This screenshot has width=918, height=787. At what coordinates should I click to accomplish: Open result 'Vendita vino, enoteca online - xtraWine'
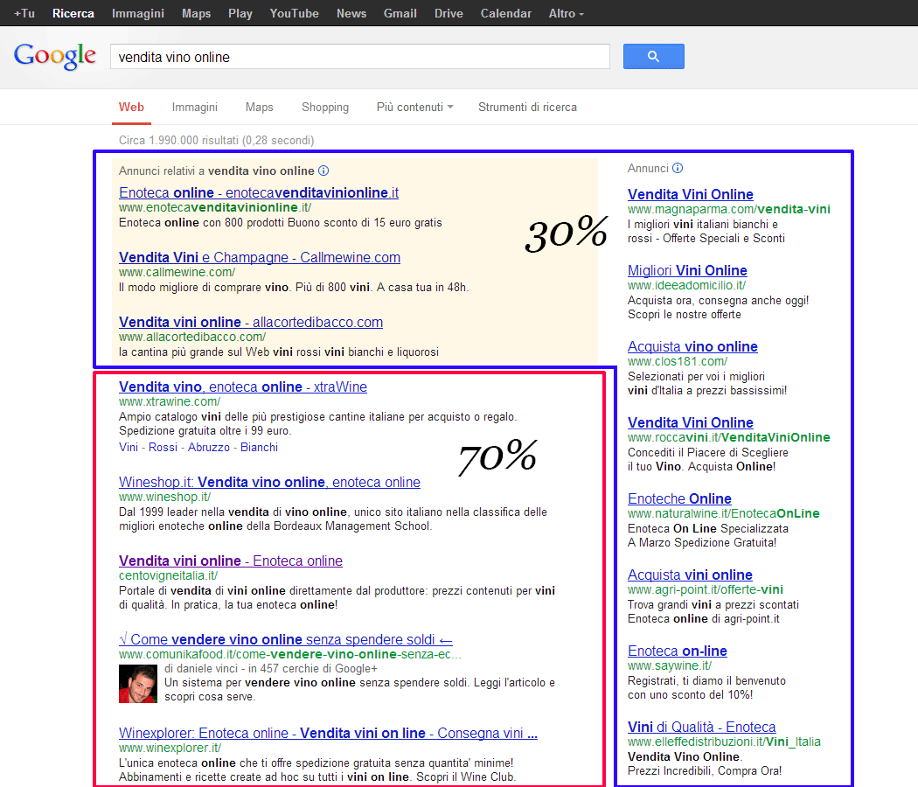pos(243,387)
